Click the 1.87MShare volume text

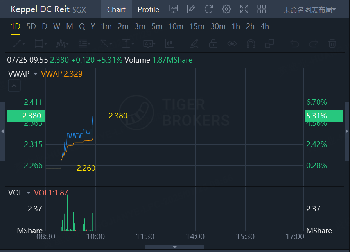172,60
